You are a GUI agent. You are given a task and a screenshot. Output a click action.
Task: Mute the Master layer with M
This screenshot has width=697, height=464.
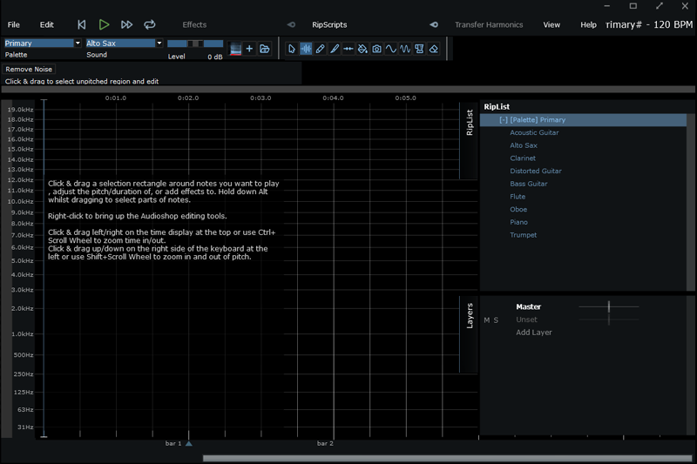487,320
